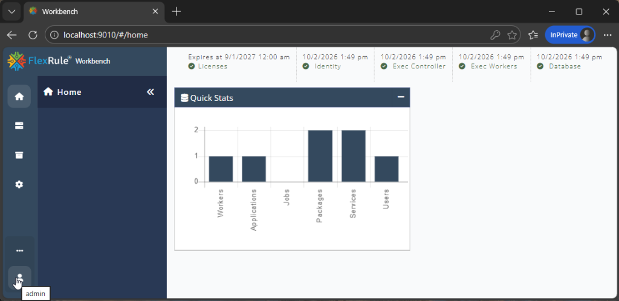The height and width of the screenshot is (301, 619).
Task: Open the admin user icon in the sidebar
Action: coord(19,277)
